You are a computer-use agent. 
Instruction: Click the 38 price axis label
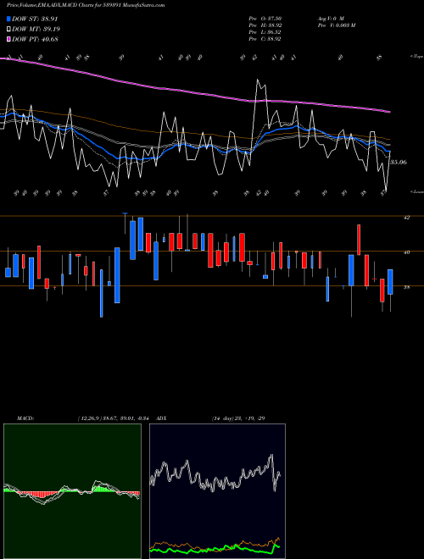[x=406, y=287]
